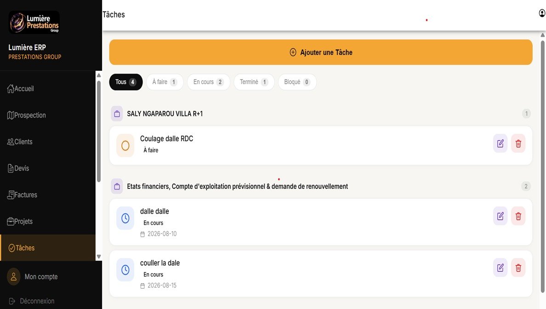Open Projets in the sidebar
Screen dimensions: 546x309
coord(48,221)
